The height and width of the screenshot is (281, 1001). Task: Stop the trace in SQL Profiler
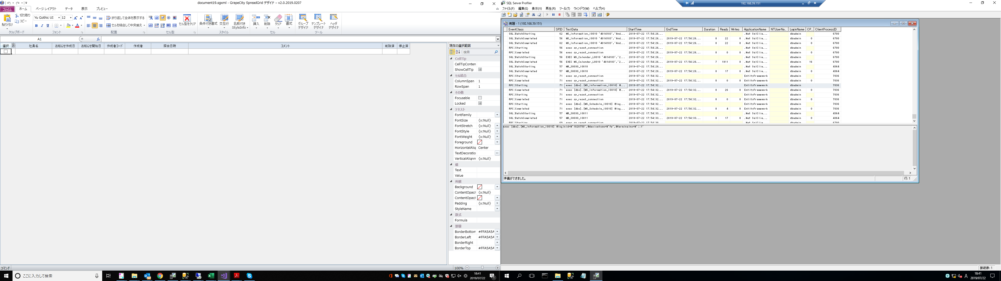point(560,15)
